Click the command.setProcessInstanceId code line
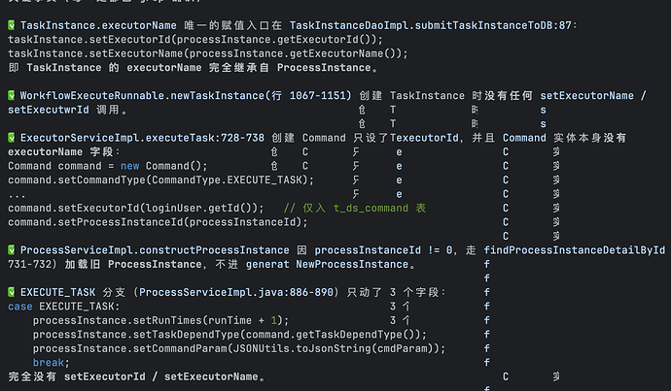The image size is (671, 391). (158, 222)
